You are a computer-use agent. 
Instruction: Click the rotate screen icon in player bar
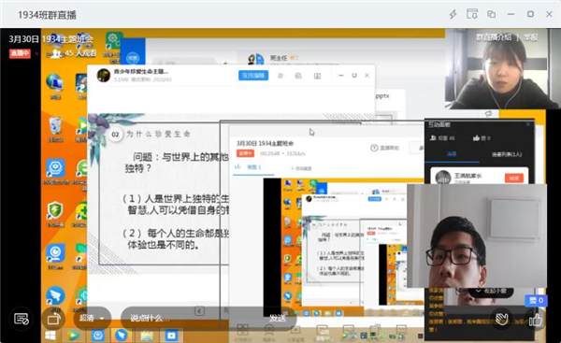[x=53, y=319]
